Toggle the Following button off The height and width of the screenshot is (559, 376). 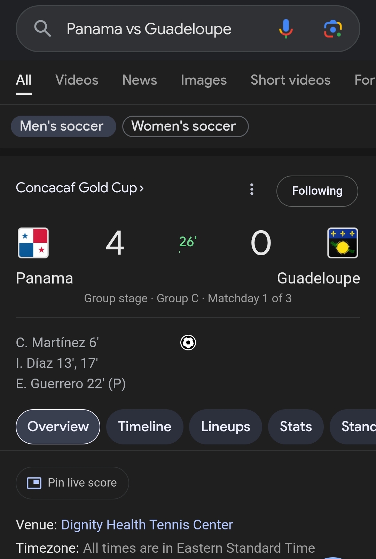click(x=317, y=191)
